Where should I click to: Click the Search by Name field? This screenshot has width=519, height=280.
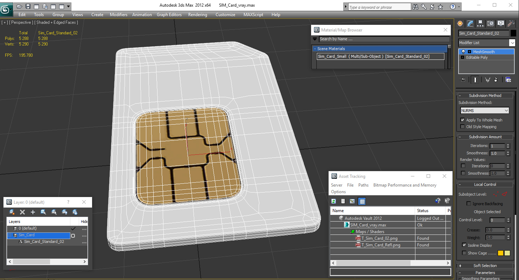[x=384, y=39]
